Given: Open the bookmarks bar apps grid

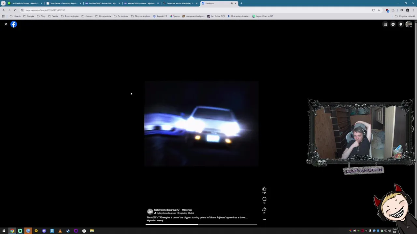Looking at the screenshot, I should (3, 16).
